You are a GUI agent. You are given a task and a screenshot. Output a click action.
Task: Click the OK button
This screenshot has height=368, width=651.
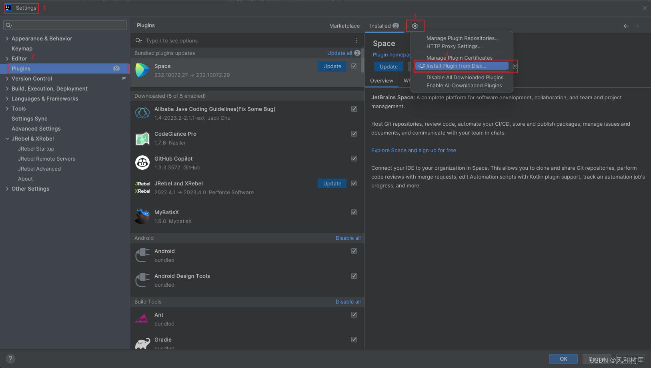click(x=563, y=359)
